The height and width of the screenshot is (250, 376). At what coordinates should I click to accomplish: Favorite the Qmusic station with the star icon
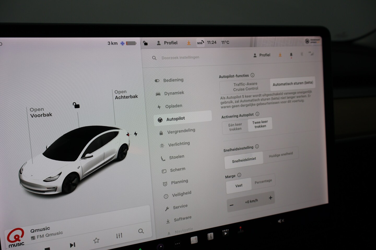point(96,240)
